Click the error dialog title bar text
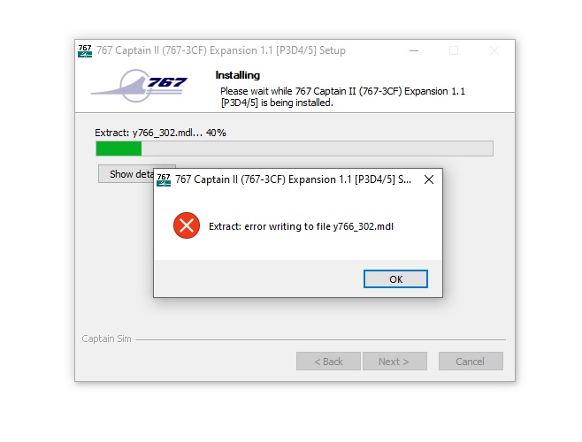This screenshot has height=442, width=582. (x=294, y=179)
